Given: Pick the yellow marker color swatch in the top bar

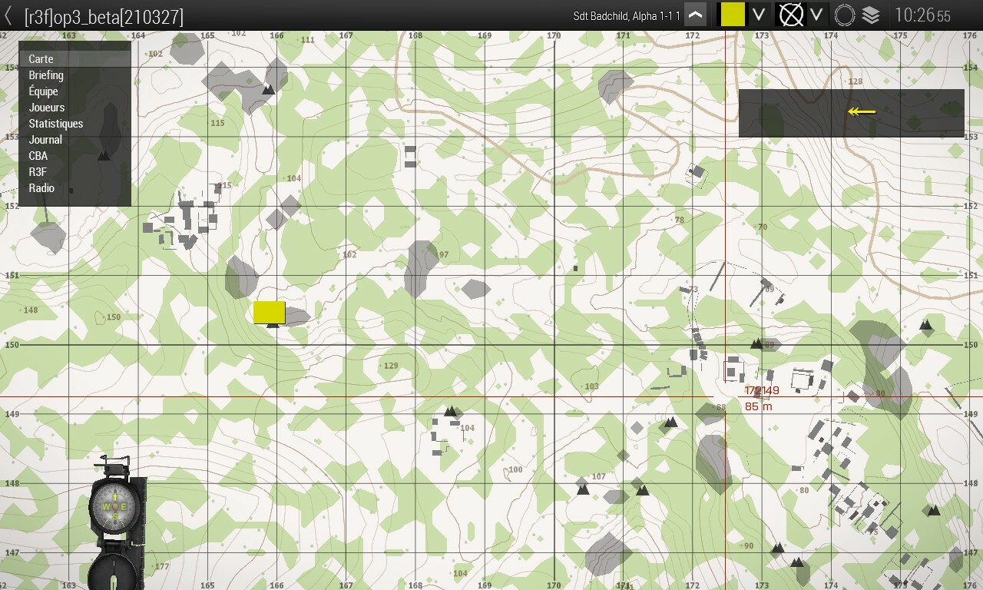Looking at the screenshot, I should point(733,15).
